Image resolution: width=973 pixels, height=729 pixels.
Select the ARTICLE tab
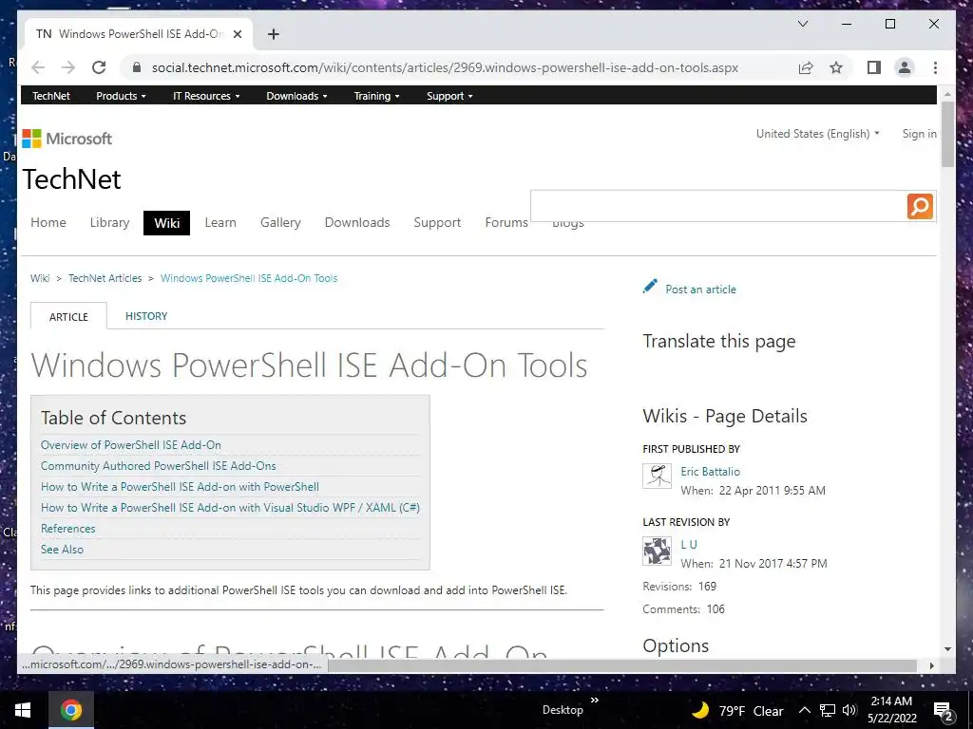[x=68, y=316]
